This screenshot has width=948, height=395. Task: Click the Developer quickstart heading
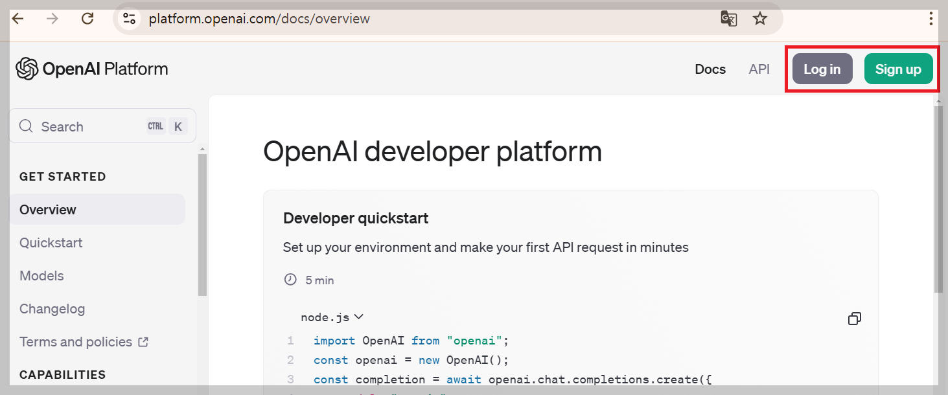[x=356, y=218]
